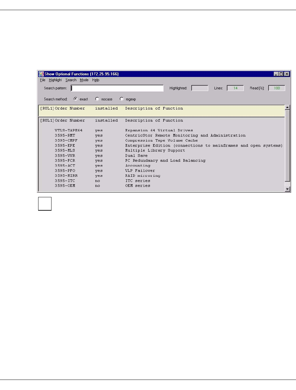Click the 3595-RMT order number

pyautogui.click(x=65, y=136)
